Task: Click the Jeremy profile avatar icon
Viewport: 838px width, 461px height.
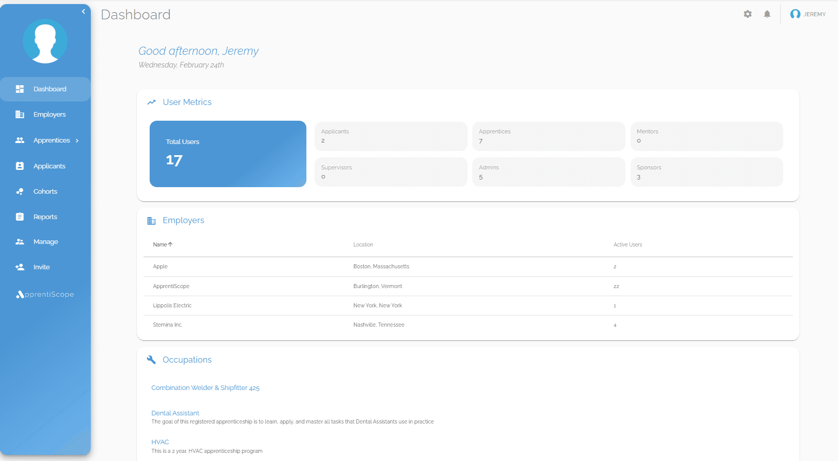Action: click(795, 14)
